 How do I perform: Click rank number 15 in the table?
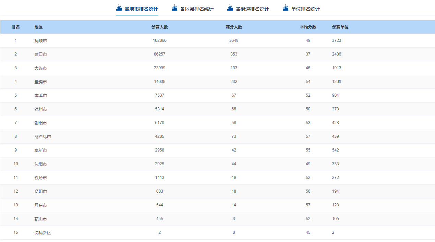[16, 232]
